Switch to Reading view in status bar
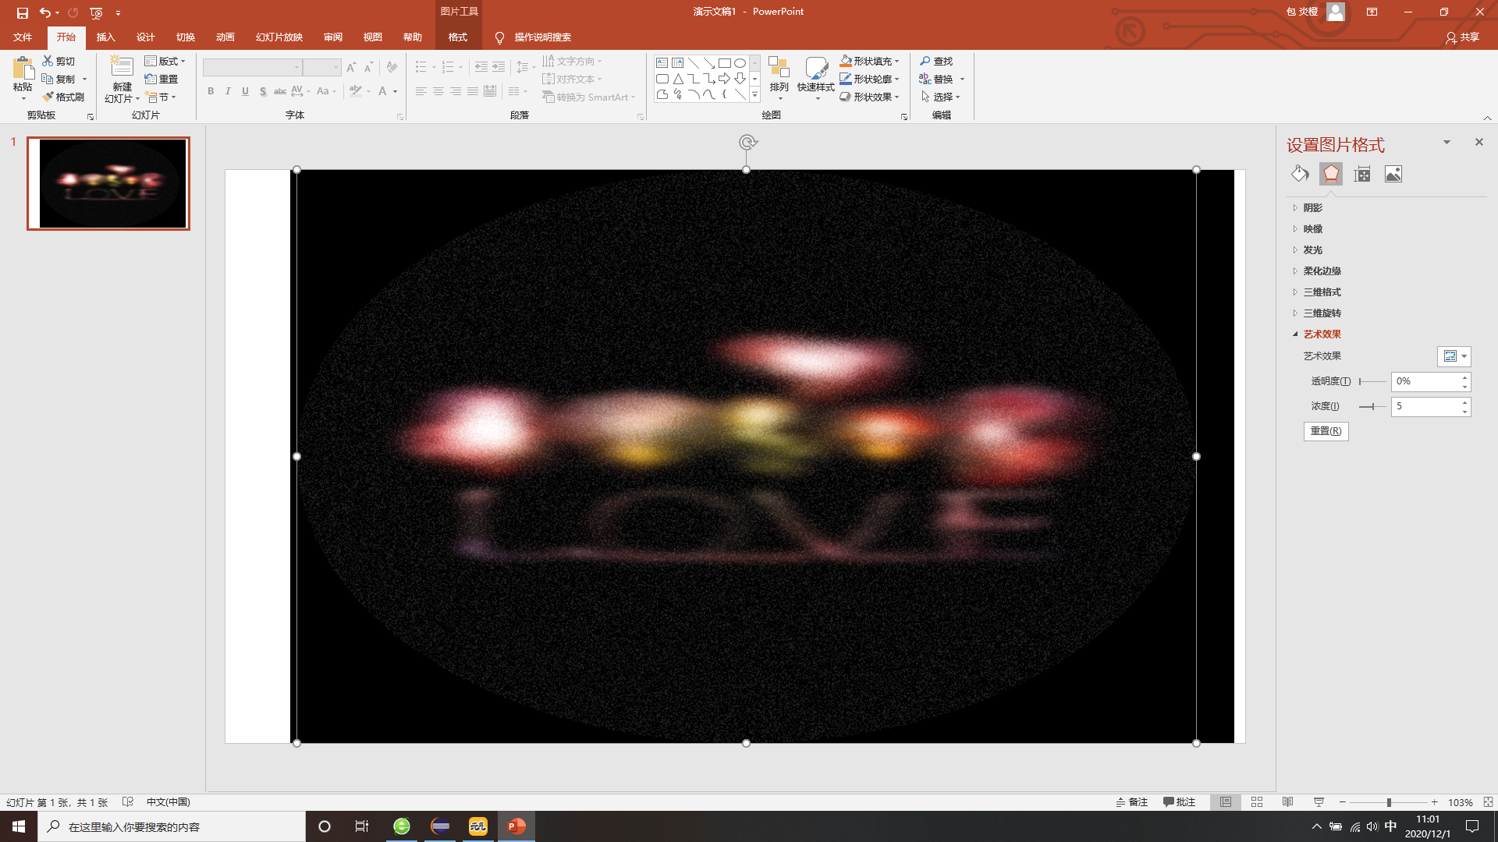The image size is (1498, 842). pos(1288,802)
